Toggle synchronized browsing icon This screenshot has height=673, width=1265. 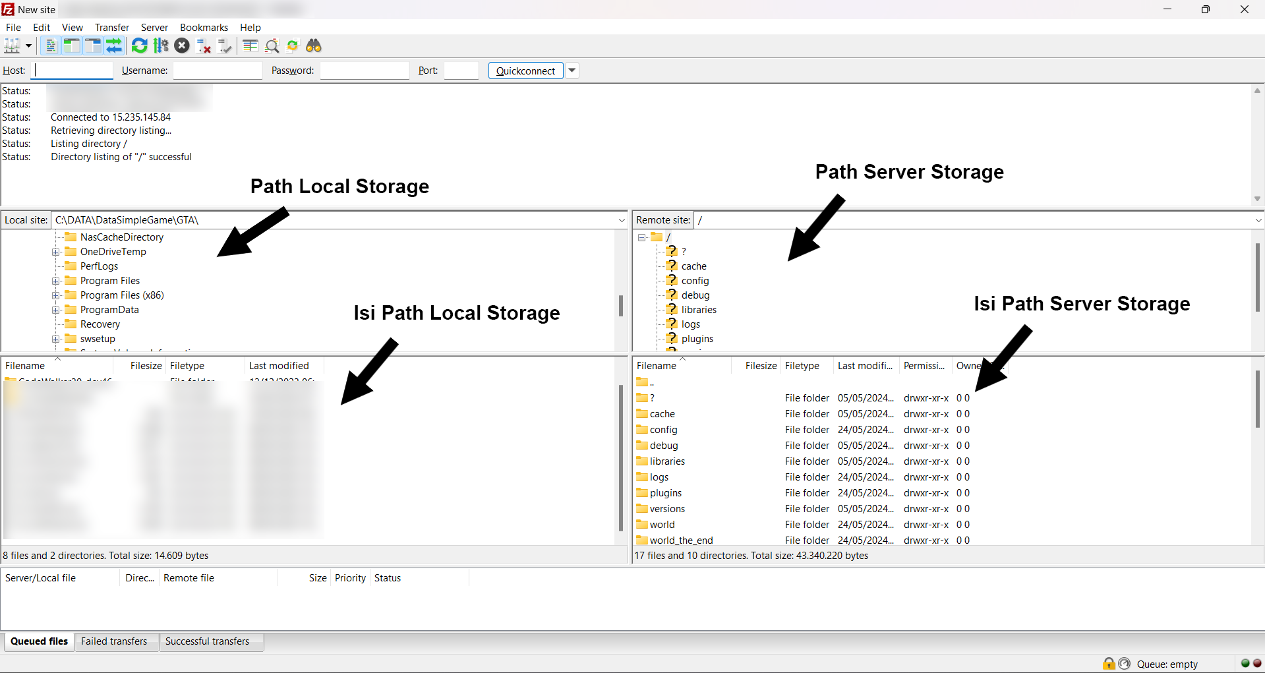293,45
